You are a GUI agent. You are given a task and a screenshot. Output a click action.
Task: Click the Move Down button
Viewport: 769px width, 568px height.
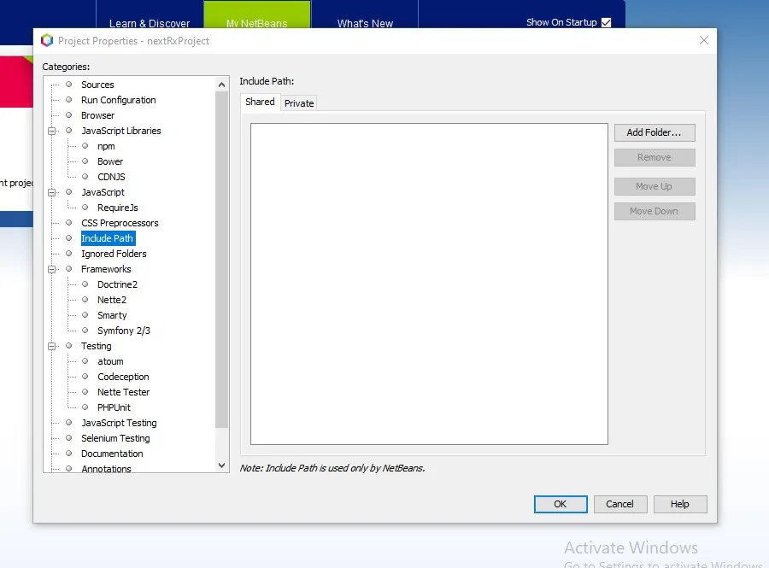pyautogui.click(x=655, y=211)
